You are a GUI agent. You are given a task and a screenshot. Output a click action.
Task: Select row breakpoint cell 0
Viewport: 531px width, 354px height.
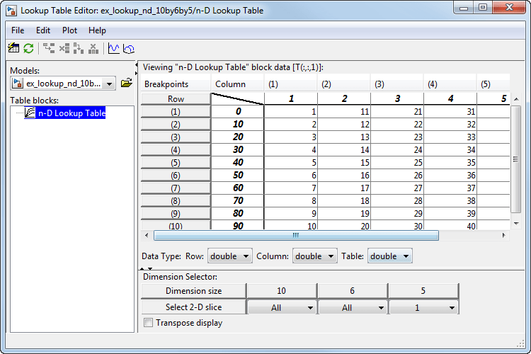coord(237,111)
